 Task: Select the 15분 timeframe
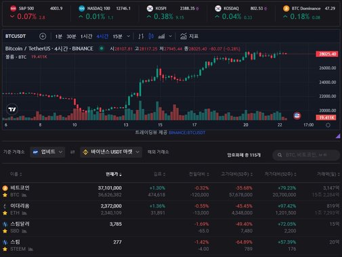tap(117, 37)
